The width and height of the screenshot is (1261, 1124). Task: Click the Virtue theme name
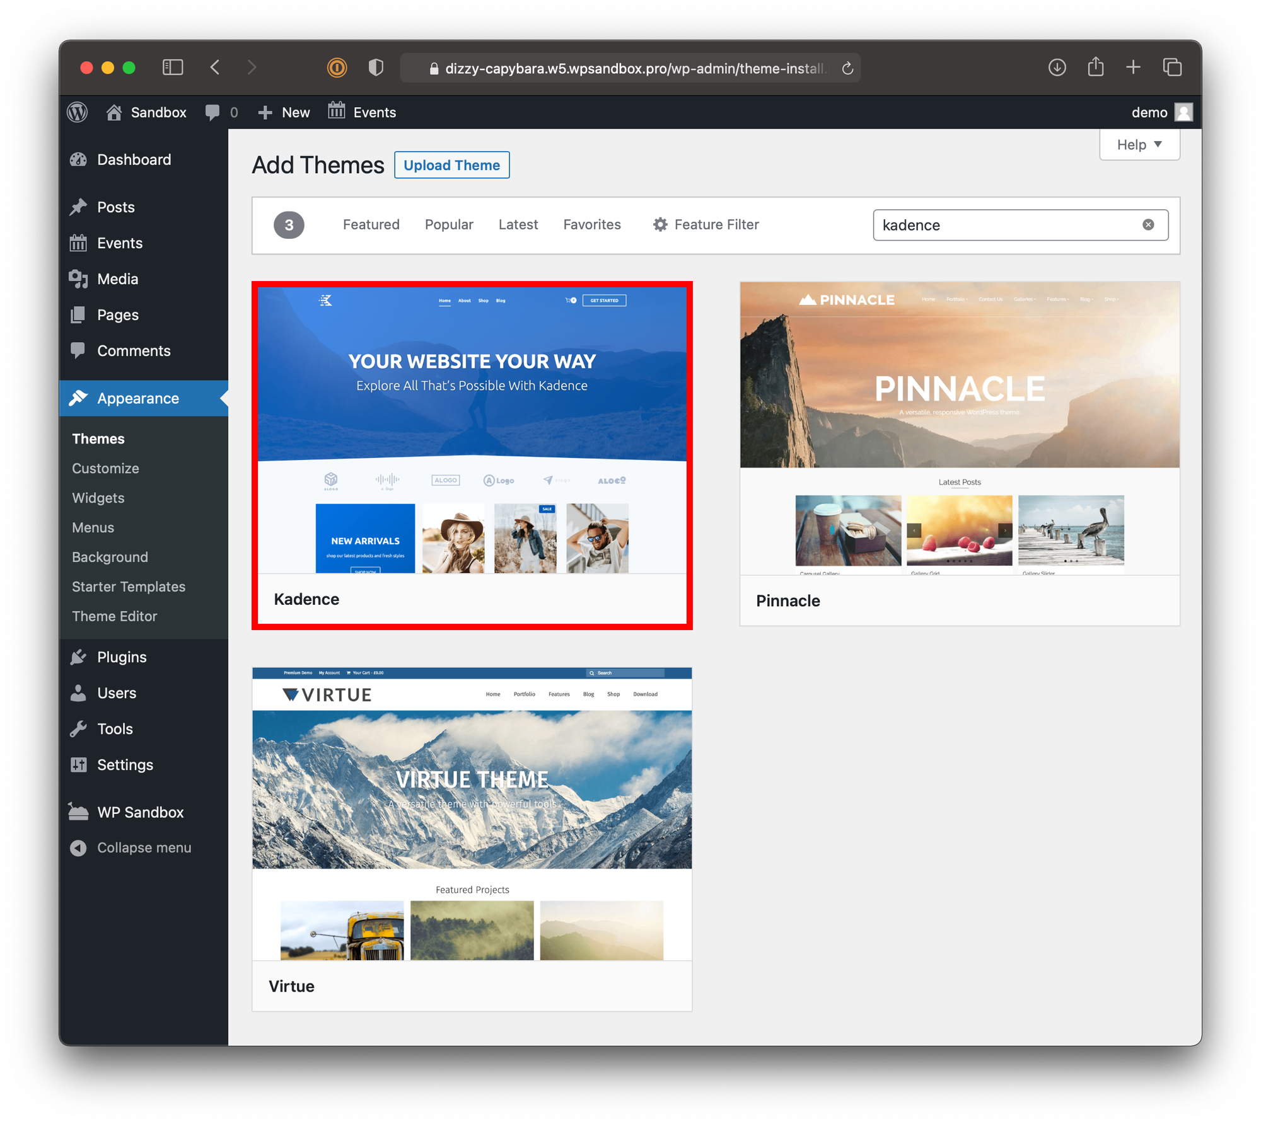291,987
